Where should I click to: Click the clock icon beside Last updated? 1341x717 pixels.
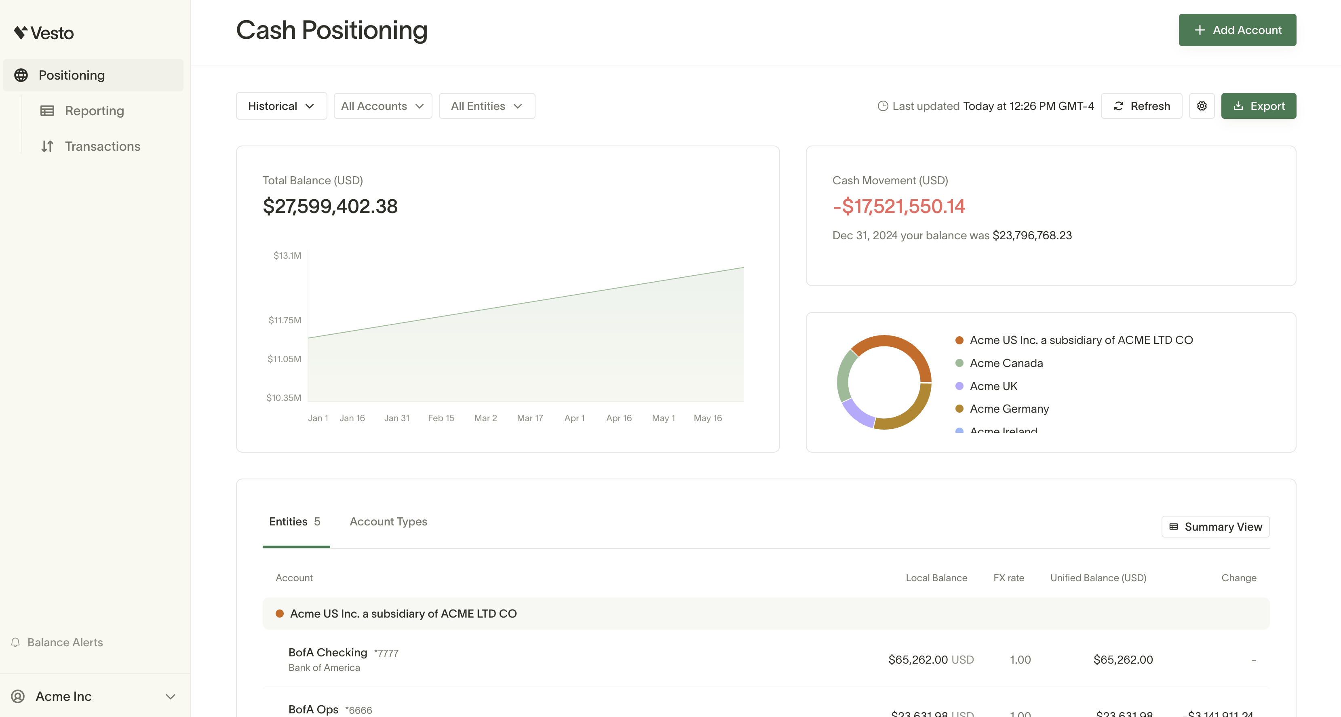pyautogui.click(x=883, y=106)
